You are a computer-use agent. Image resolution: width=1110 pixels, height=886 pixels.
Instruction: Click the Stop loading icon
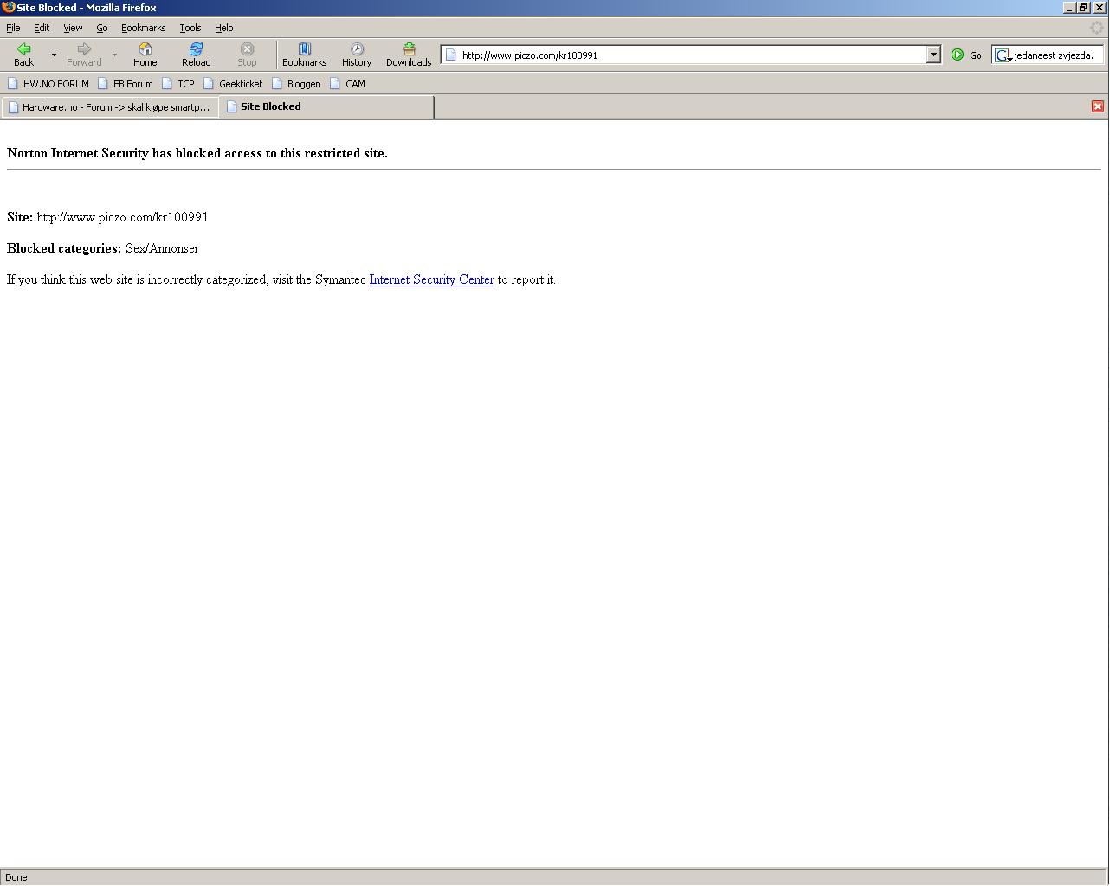pos(247,55)
